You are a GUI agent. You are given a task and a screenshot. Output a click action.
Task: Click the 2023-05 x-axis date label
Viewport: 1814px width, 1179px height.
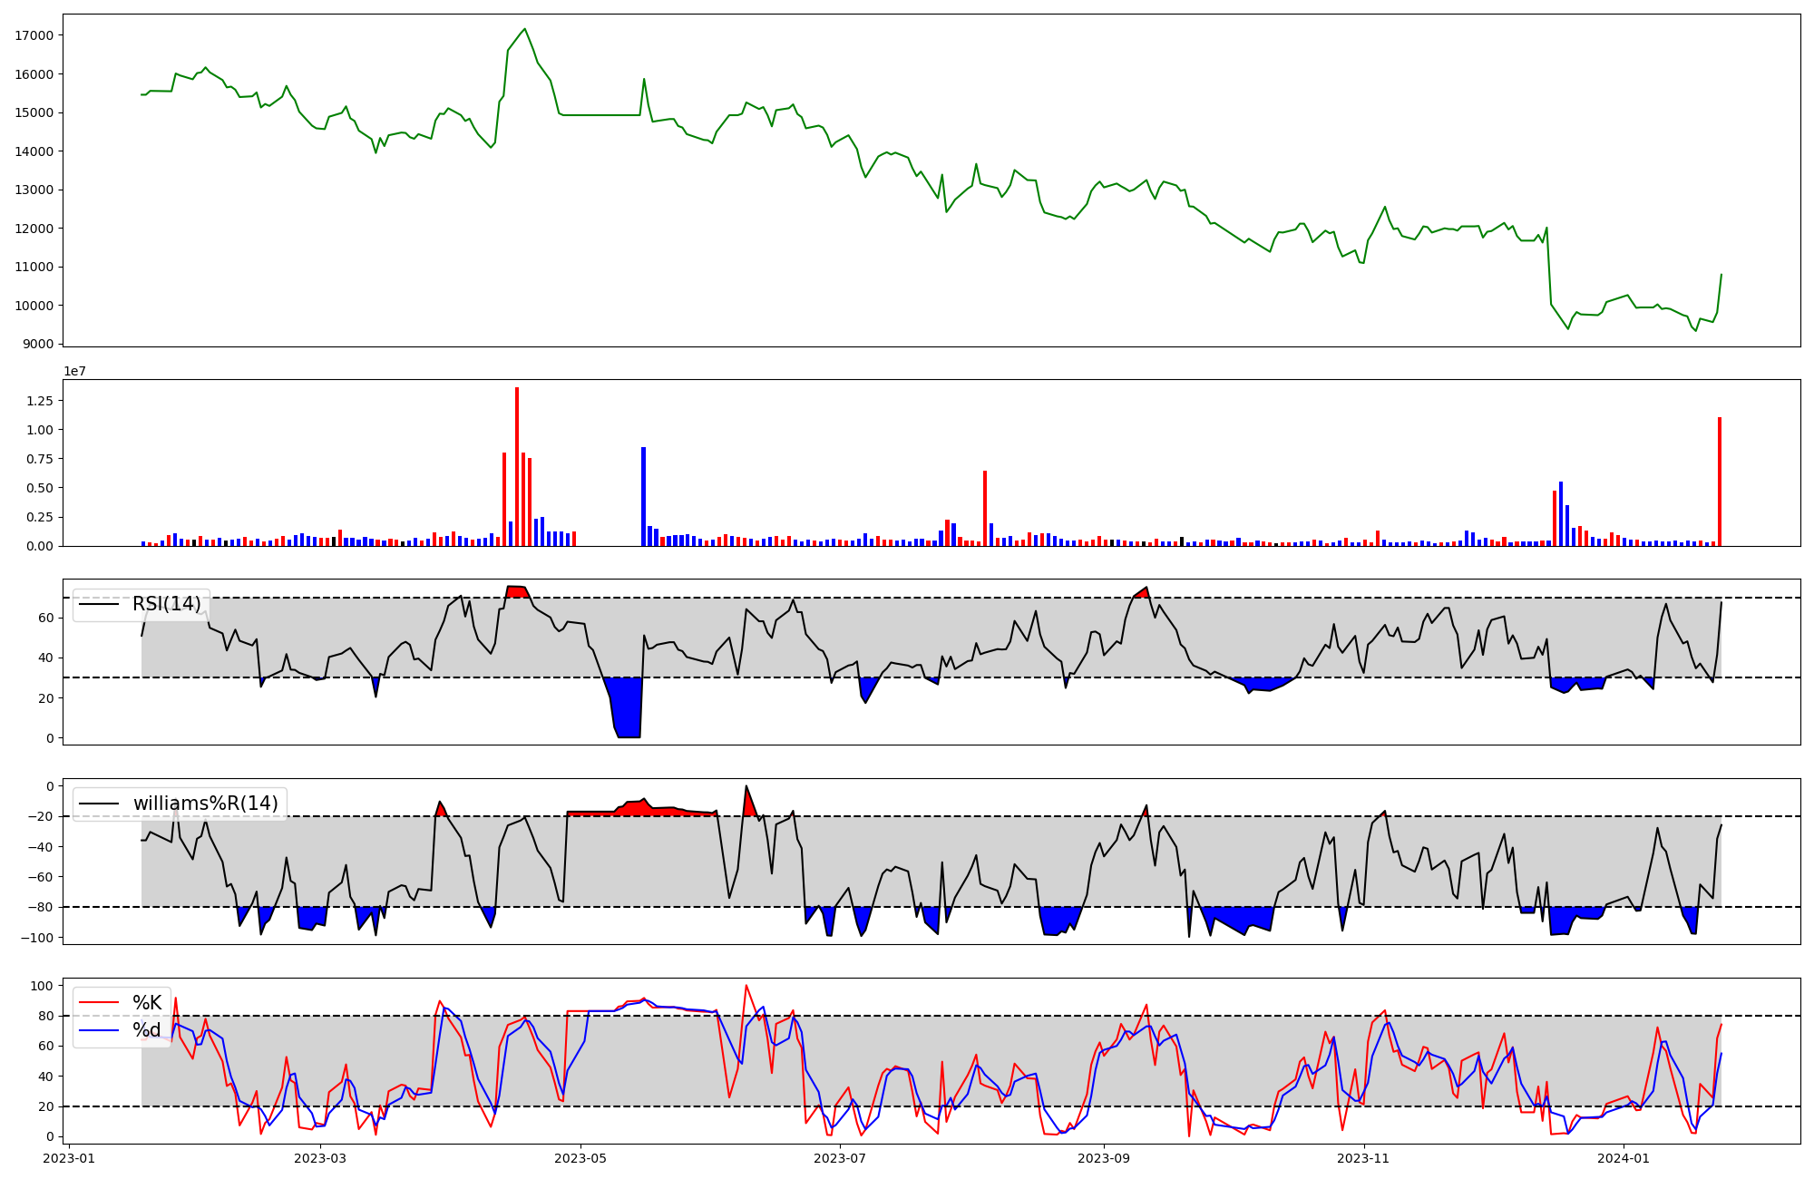click(580, 1158)
